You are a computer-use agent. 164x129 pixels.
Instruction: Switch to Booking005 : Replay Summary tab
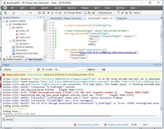pos(66,18)
